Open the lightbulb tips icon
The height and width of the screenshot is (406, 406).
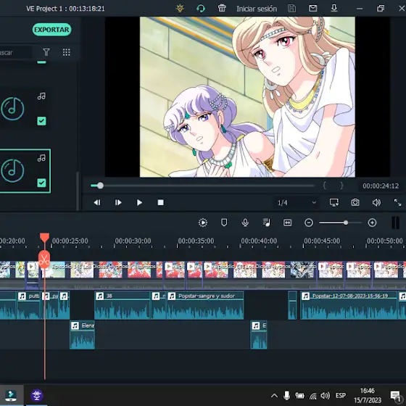click(x=180, y=9)
